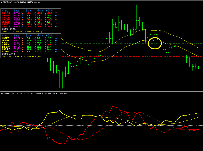
Task: Click the up arrow next to GBPAUD last price
Action: pyautogui.click(x=22, y=15)
